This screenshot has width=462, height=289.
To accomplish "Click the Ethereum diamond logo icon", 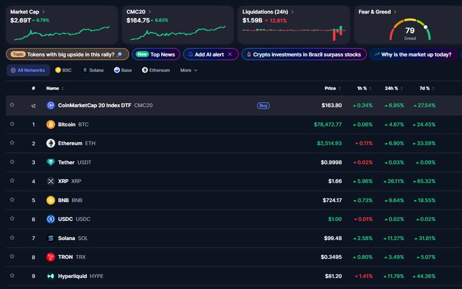I will coord(51,143).
